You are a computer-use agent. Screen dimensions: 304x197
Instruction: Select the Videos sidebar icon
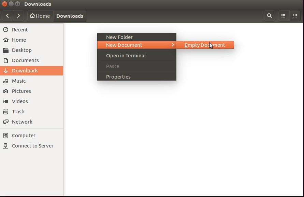coord(20,101)
